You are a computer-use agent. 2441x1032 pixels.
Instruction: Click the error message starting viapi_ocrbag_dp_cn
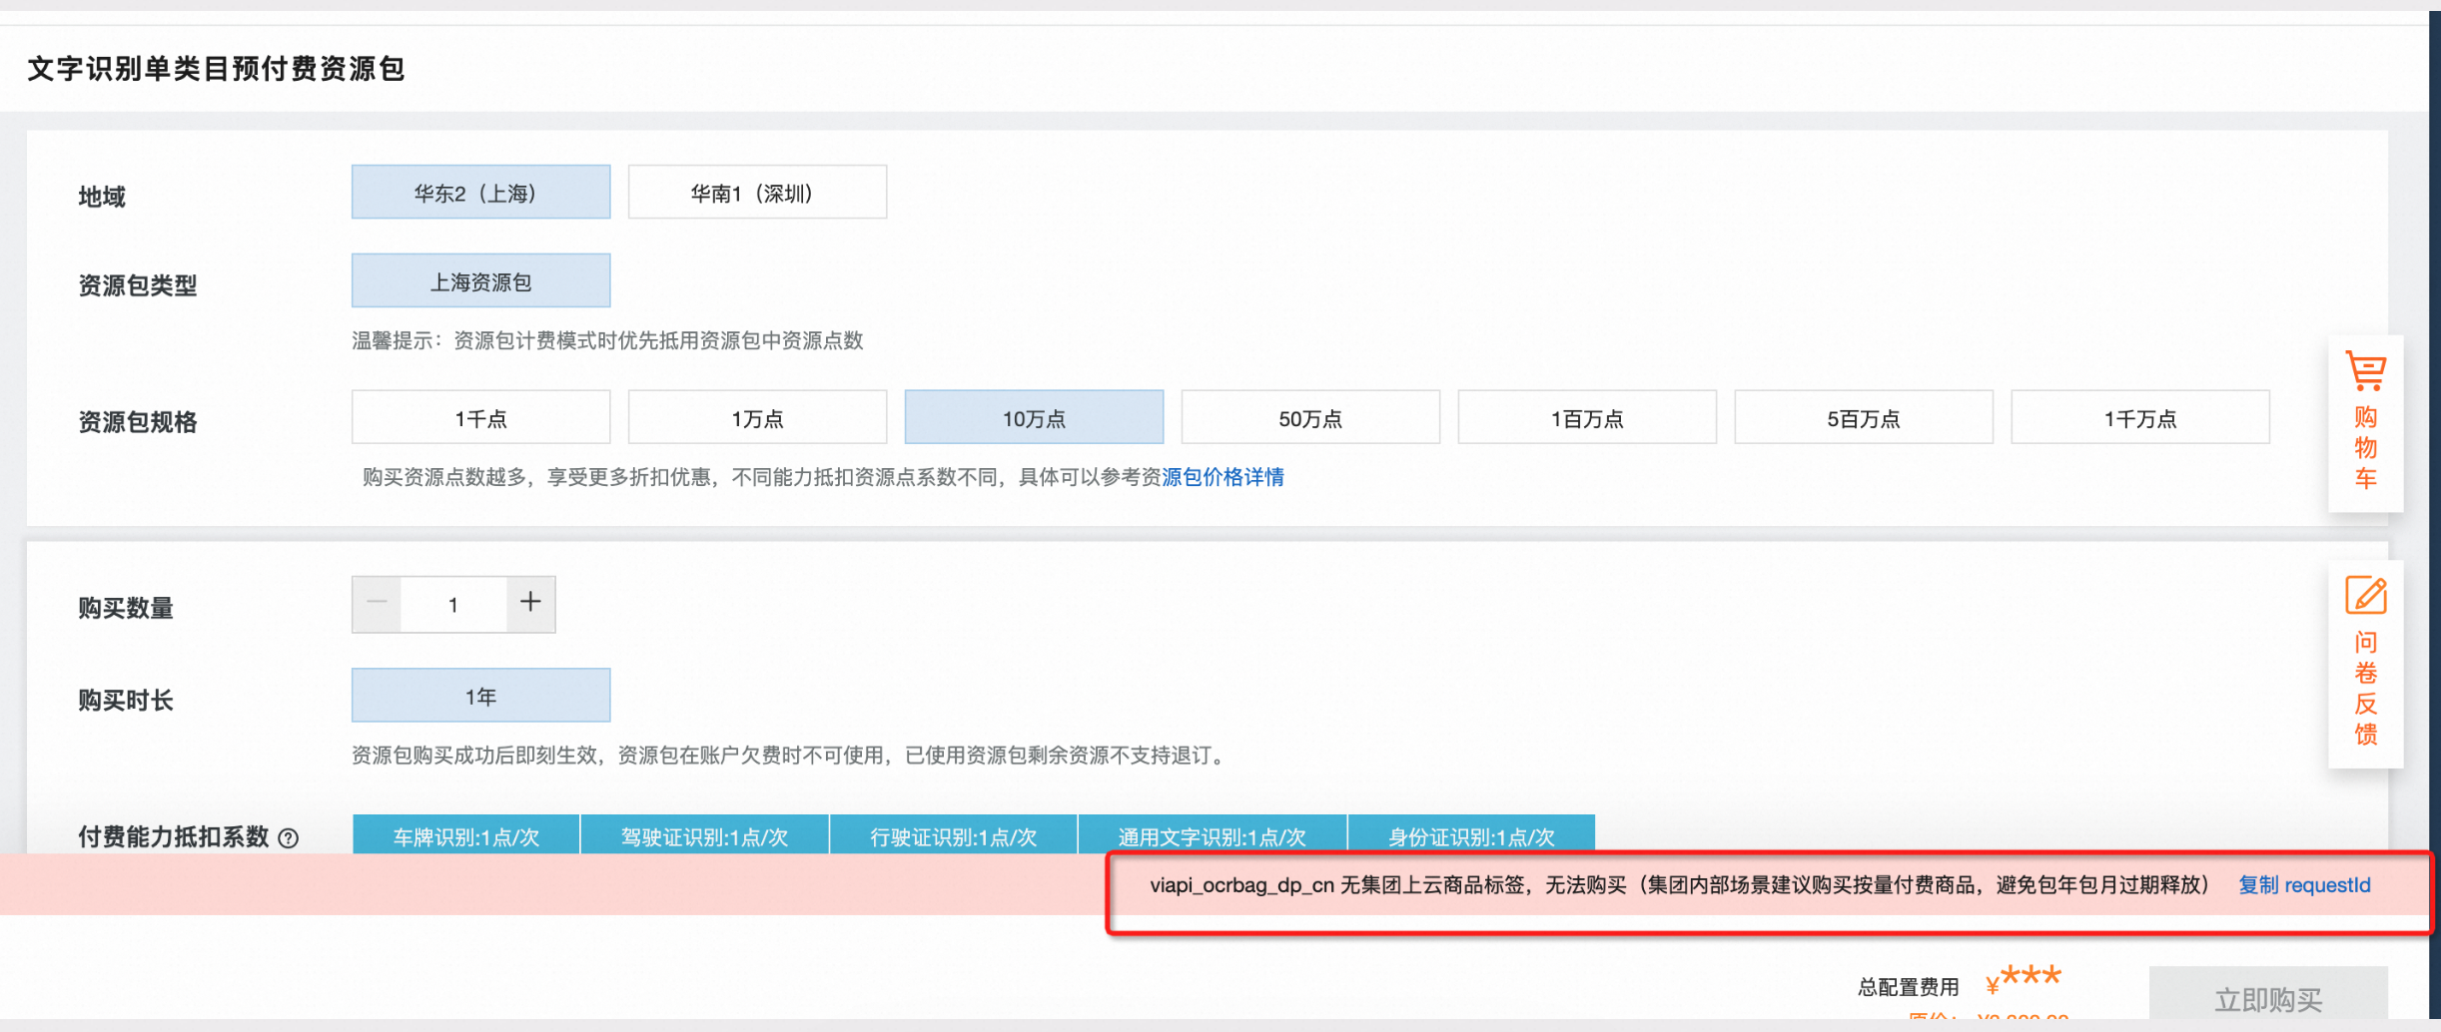1680,885
